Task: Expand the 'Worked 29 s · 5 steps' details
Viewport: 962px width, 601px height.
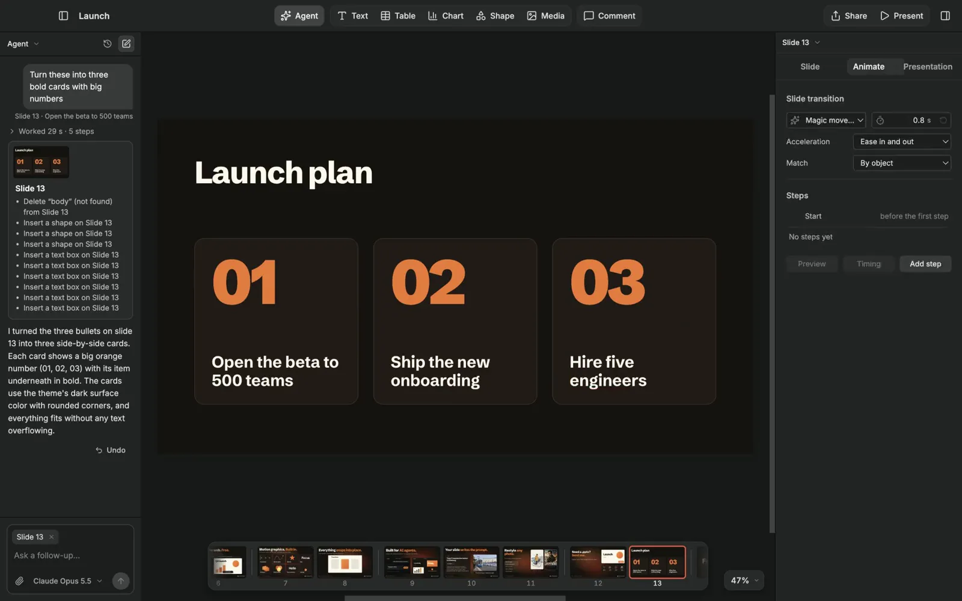Action: (x=52, y=131)
